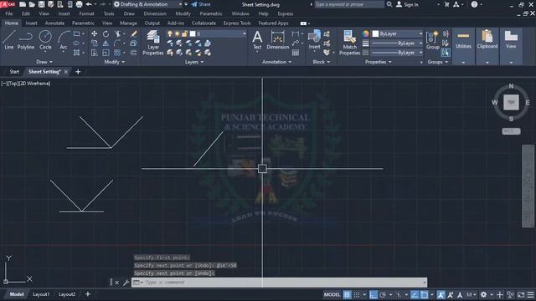Use the Fillet tool

click(117, 43)
